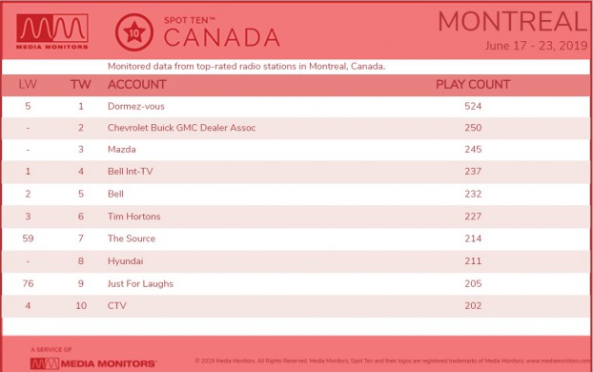Select the CANADA heading text
This screenshot has height=372, width=593.
(221, 38)
